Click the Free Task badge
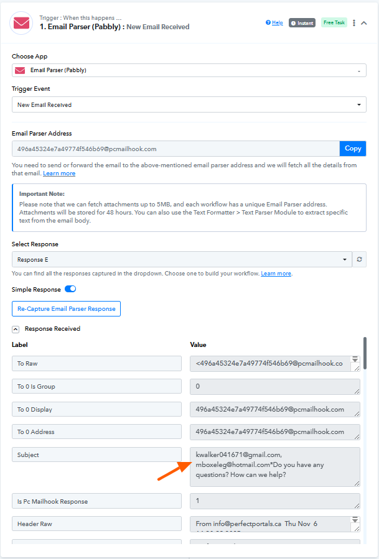 (334, 23)
